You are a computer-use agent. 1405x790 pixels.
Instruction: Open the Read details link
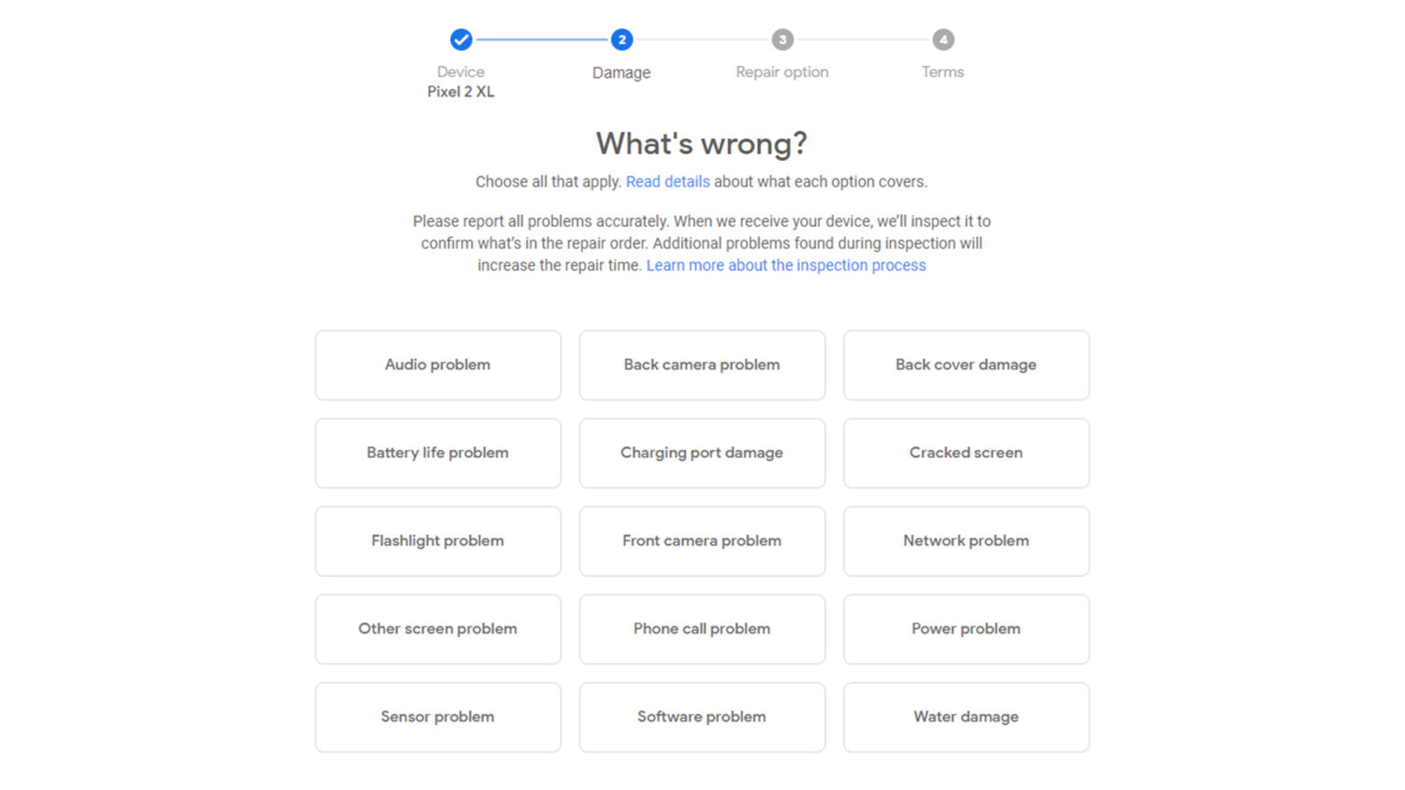[x=668, y=181]
